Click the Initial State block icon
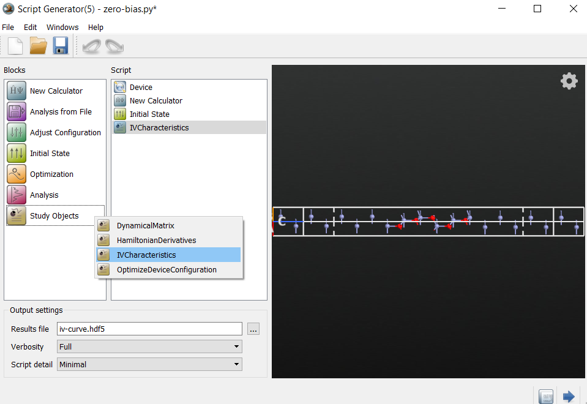Image resolution: width=587 pixels, height=404 pixels. 17,153
